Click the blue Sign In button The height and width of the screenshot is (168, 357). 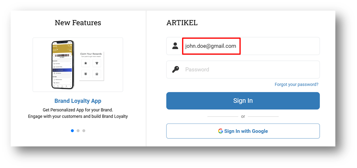click(243, 101)
